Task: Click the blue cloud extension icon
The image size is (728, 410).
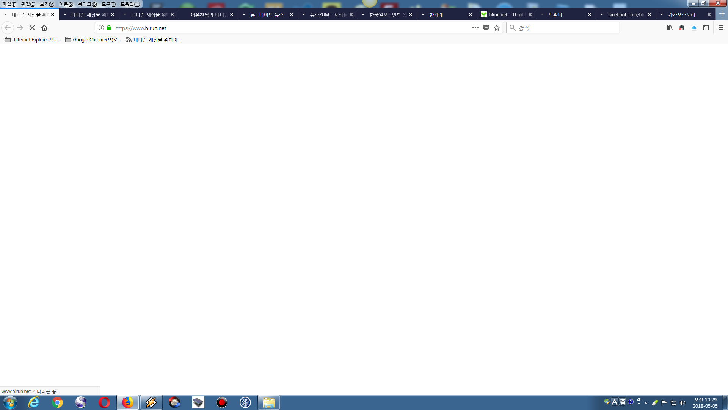Action: coord(694,28)
